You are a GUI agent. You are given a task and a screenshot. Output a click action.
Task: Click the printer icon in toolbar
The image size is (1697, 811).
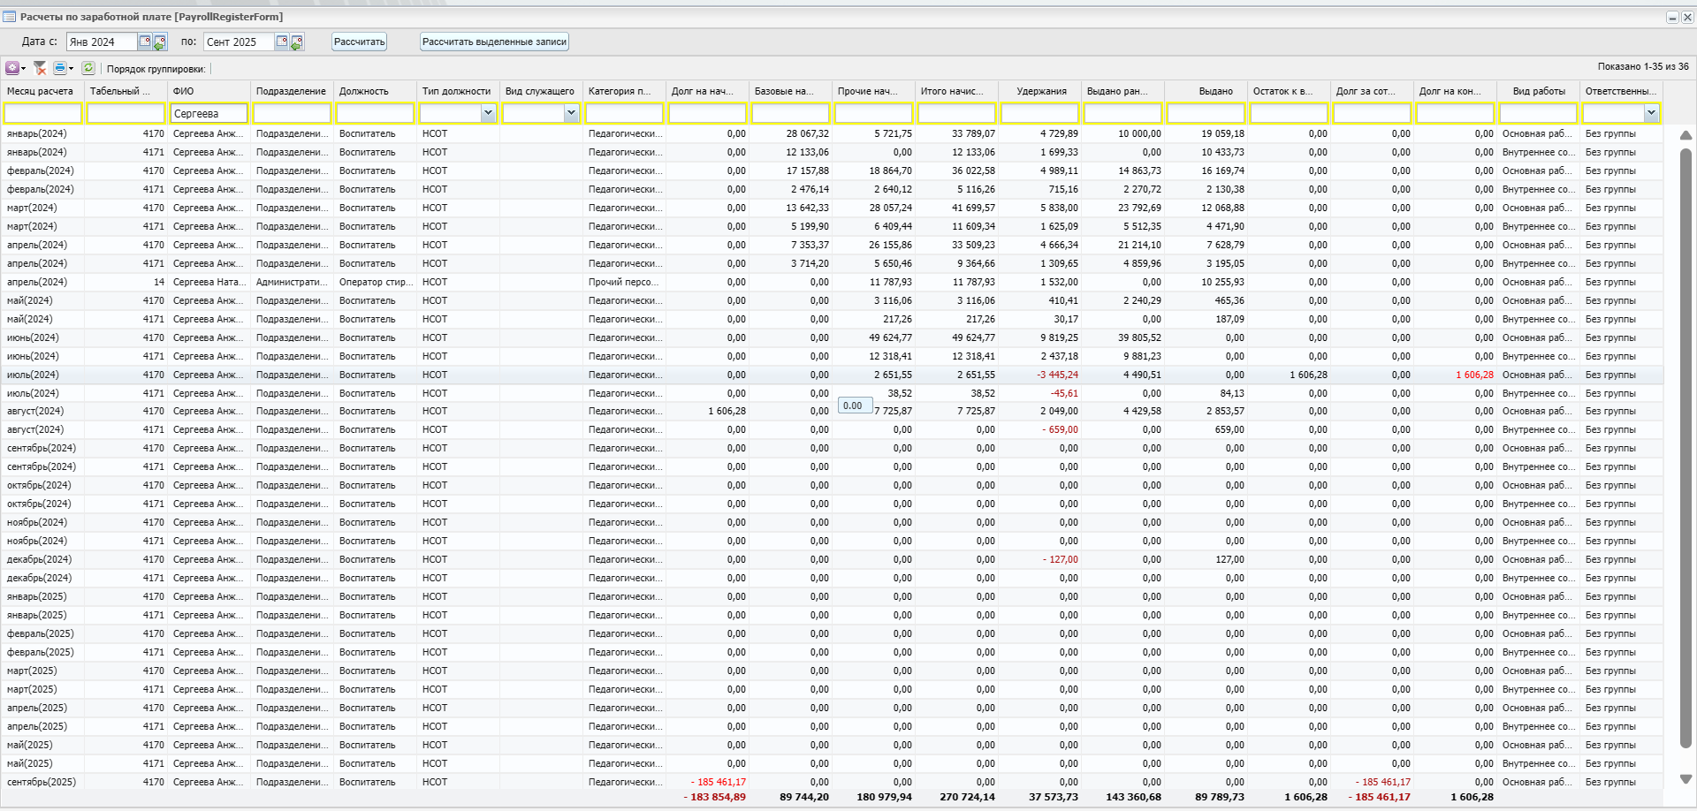(60, 68)
